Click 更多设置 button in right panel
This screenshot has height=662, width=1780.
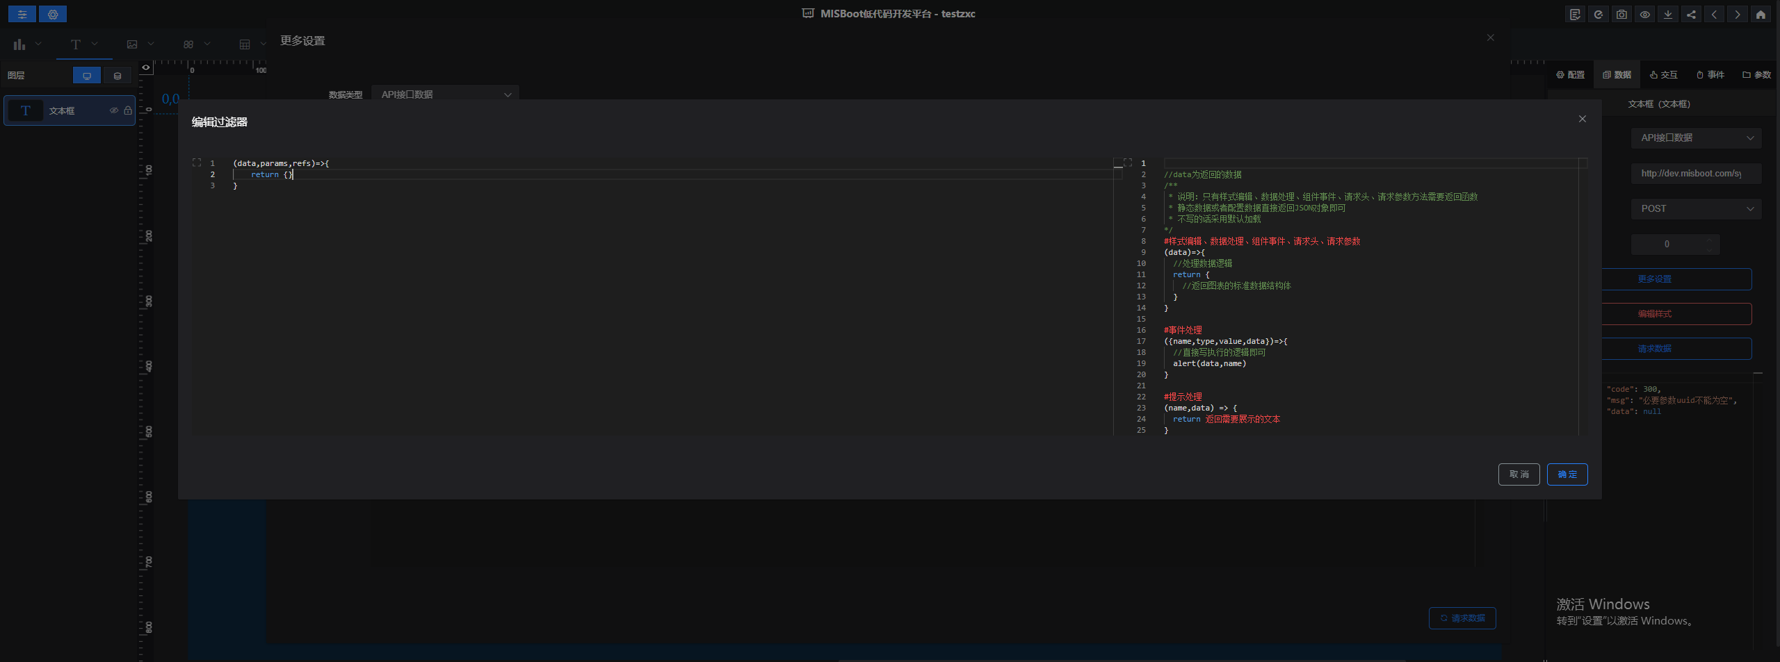(1676, 279)
